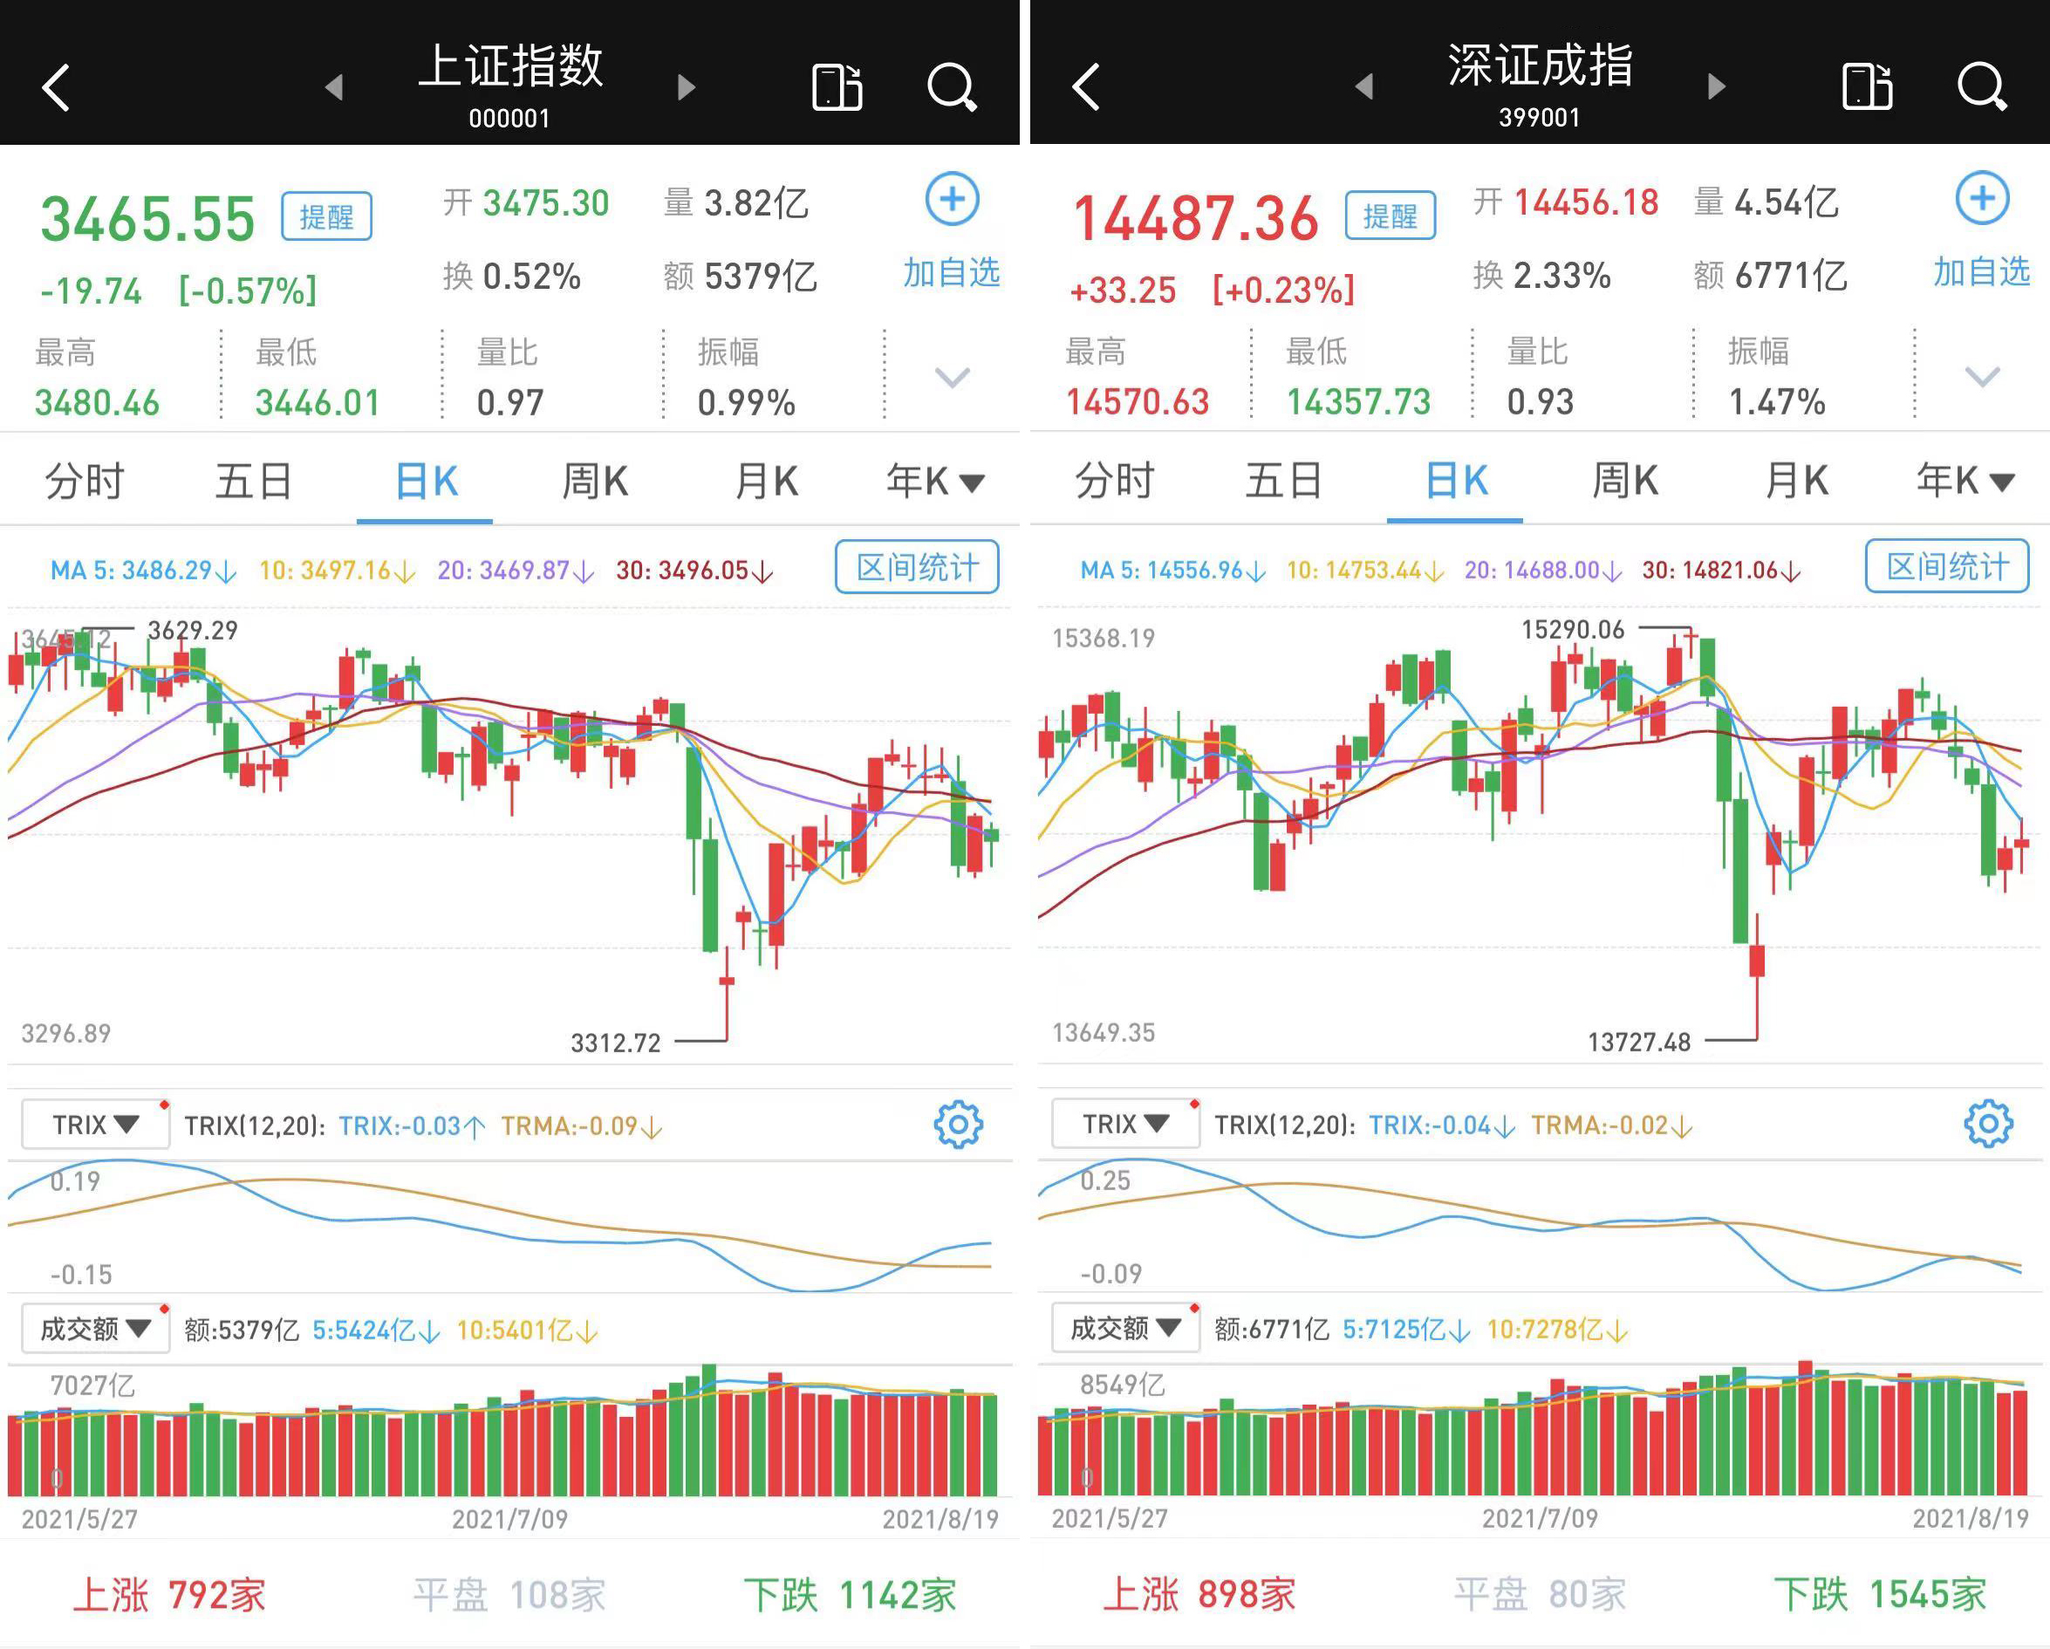
Task: Open landscape view icon on 深证成指
Action: coord(1868,87)
